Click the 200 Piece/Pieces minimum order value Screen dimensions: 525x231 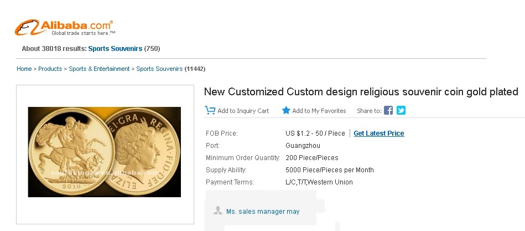pos(312,158)
